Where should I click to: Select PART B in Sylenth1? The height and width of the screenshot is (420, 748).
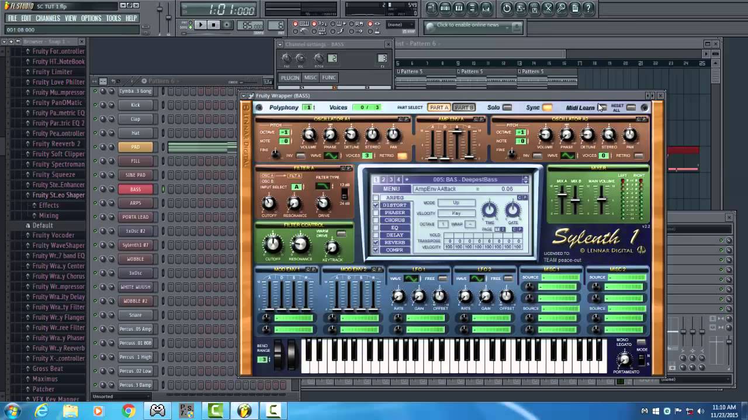click(464, 107)
